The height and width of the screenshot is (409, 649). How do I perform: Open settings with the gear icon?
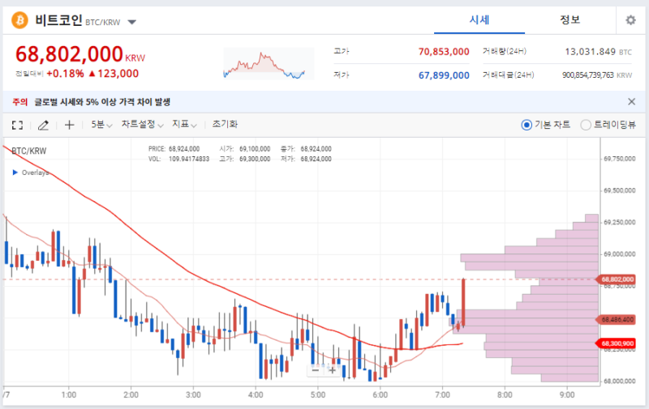click(x=630, y=19)
